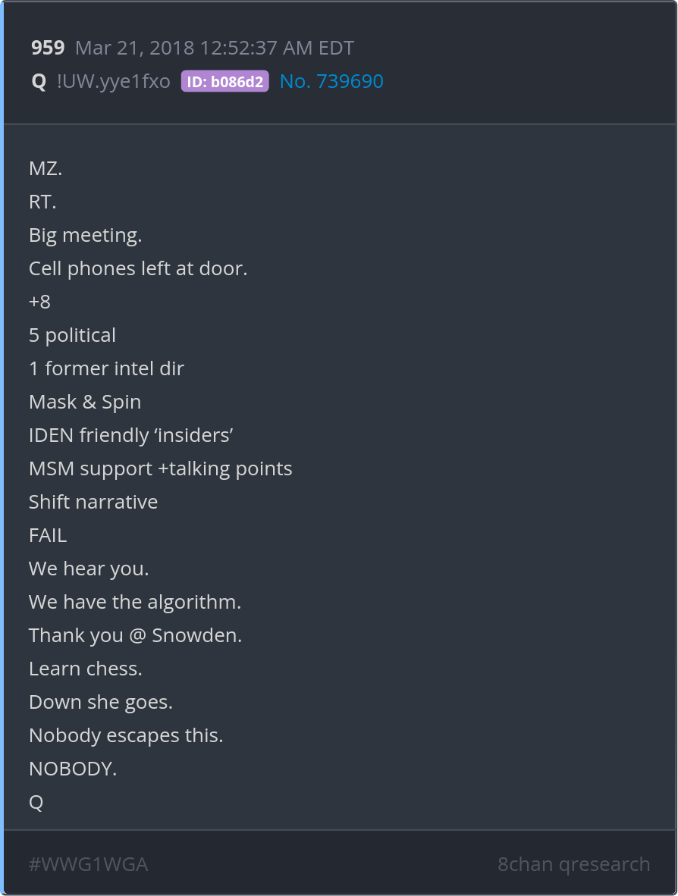The width and height of the screenshot is (678, 896).
Task: Click the Q signature ending the post body
Action: [x=36, y=802]
